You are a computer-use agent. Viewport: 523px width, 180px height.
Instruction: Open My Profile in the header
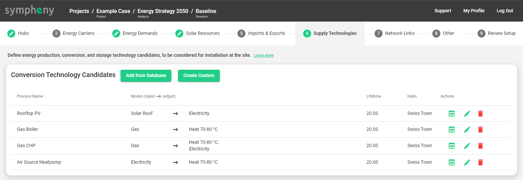[x=474, y=11]
